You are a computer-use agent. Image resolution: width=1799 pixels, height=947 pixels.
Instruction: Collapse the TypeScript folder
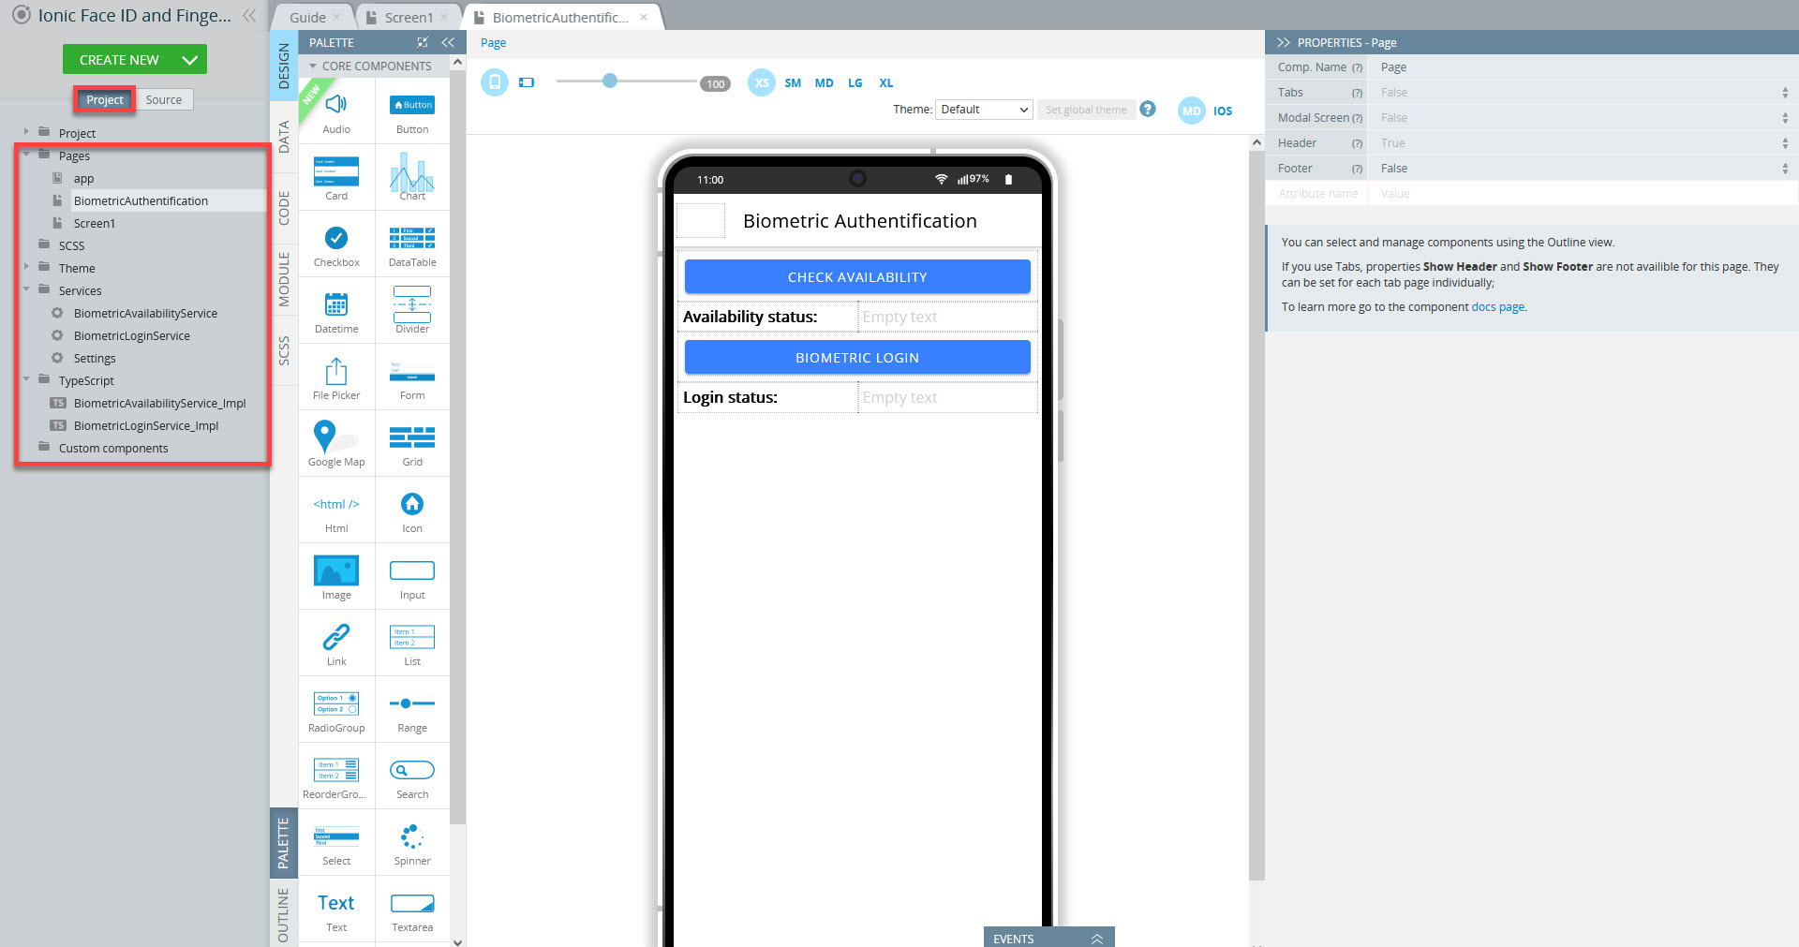[x=26, y=379]
